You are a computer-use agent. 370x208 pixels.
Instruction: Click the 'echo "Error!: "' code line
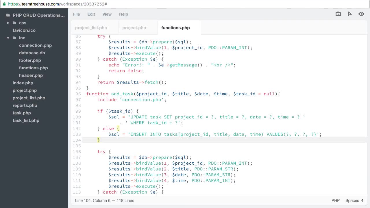click(x=172, y=65)
